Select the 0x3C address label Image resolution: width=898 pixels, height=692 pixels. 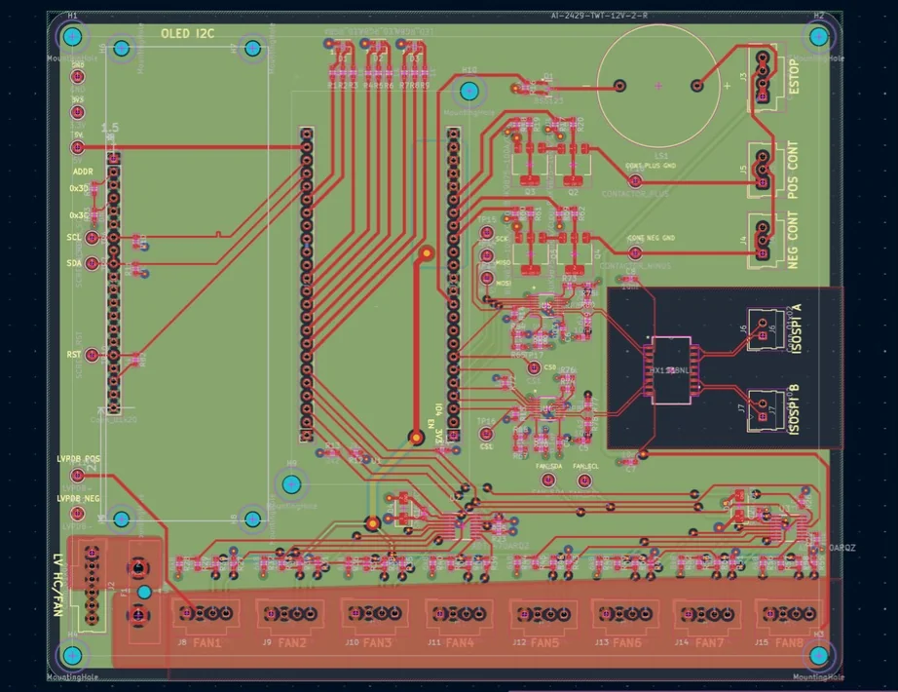click(x=79, y=215)
